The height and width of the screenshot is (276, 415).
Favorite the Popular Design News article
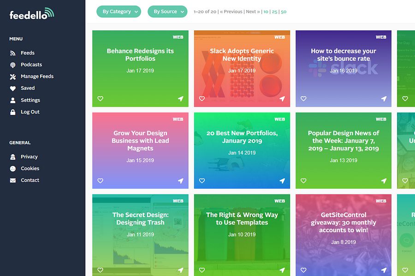click(x=303, y=181)
